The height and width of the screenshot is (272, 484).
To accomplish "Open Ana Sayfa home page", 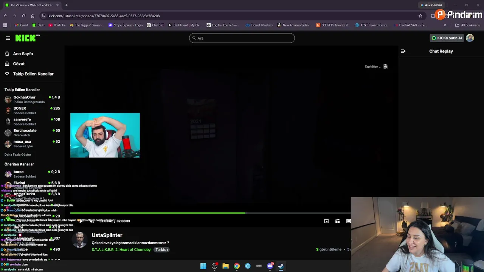I will click(x=23, y=54).
